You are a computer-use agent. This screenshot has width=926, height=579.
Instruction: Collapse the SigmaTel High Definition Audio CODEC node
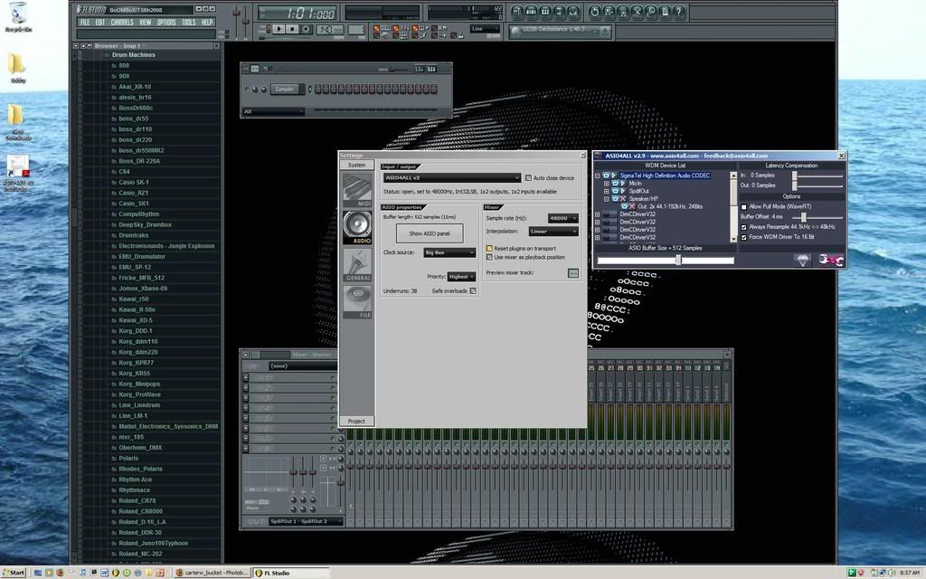[x=597, y=176]
